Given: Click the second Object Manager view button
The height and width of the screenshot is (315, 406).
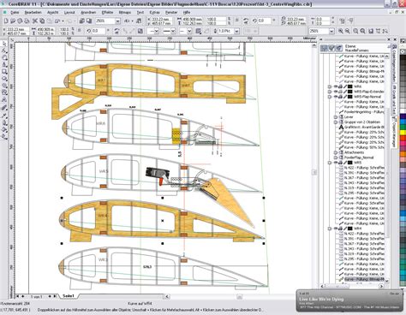Looking at the screenshot, I should click(331, 48).
